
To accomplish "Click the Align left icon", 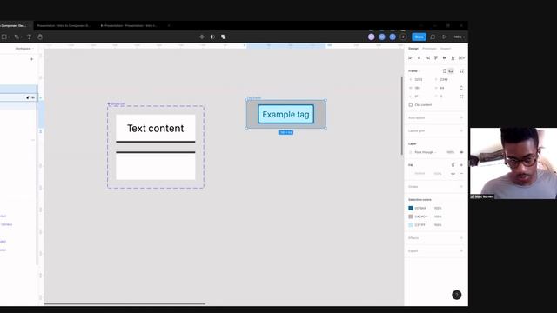I will pyautogui.click(x=411, y=58).
